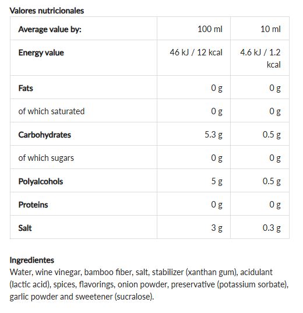
Task: Click the 100 ml column header
Action: (x=210, y=29)
